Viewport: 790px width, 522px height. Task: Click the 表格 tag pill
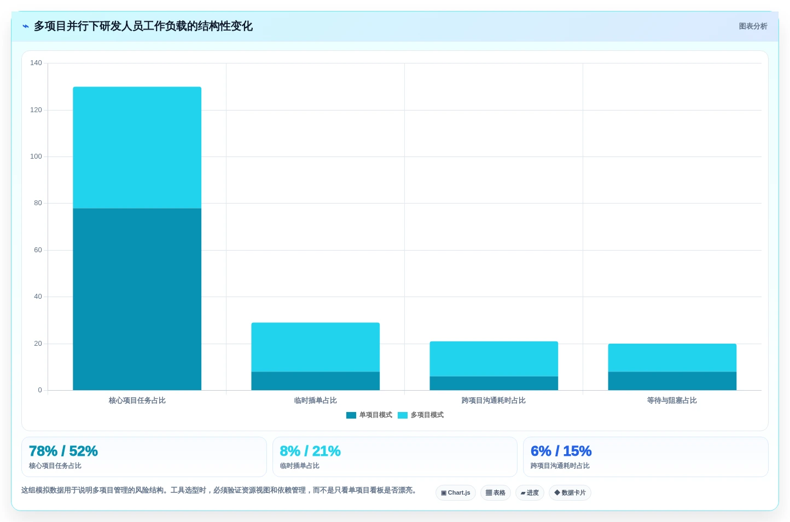pyautogui.click(x=496, y=493)
